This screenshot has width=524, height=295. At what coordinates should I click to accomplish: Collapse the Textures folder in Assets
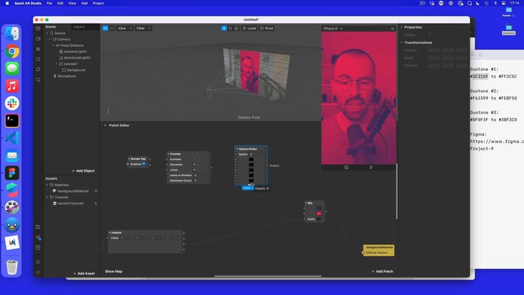point(47,197)
